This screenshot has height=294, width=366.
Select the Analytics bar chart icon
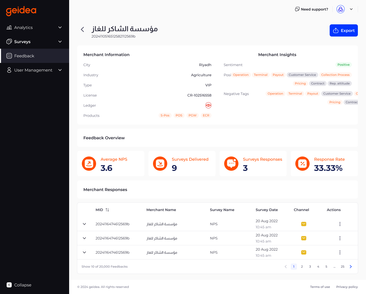(9, 27)
